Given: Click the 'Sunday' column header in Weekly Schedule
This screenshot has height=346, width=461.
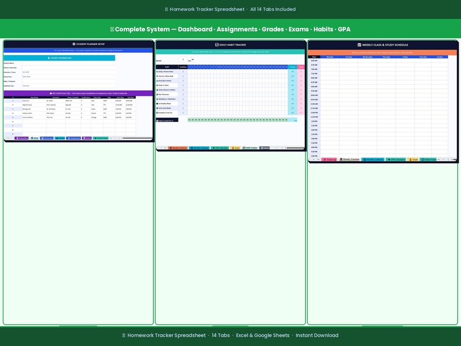Looking at the screenshot, I should [x=440, y=57].
